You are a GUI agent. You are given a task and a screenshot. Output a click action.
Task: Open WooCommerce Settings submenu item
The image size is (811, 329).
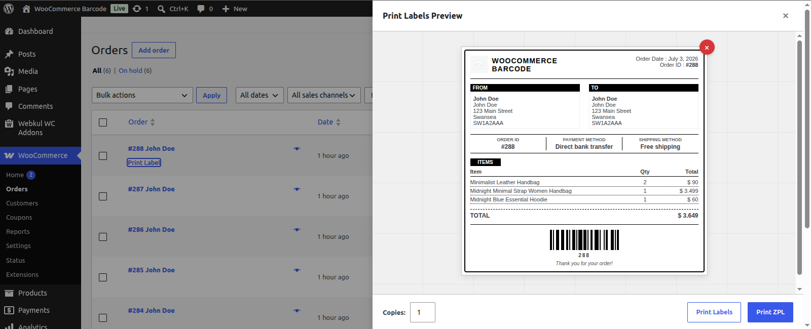(18, 245)
